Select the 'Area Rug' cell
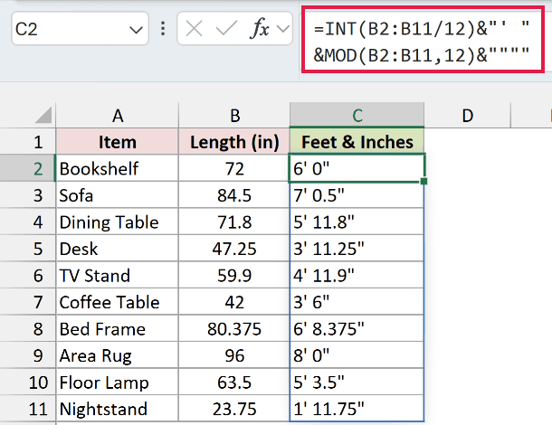The width and height of the screenshot is (552, 425). pos(118,355)
